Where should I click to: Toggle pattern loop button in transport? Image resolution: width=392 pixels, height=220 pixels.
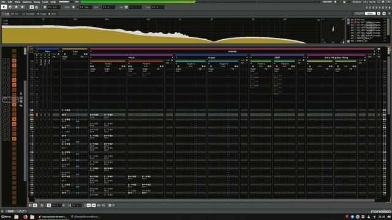click(10, 7)
